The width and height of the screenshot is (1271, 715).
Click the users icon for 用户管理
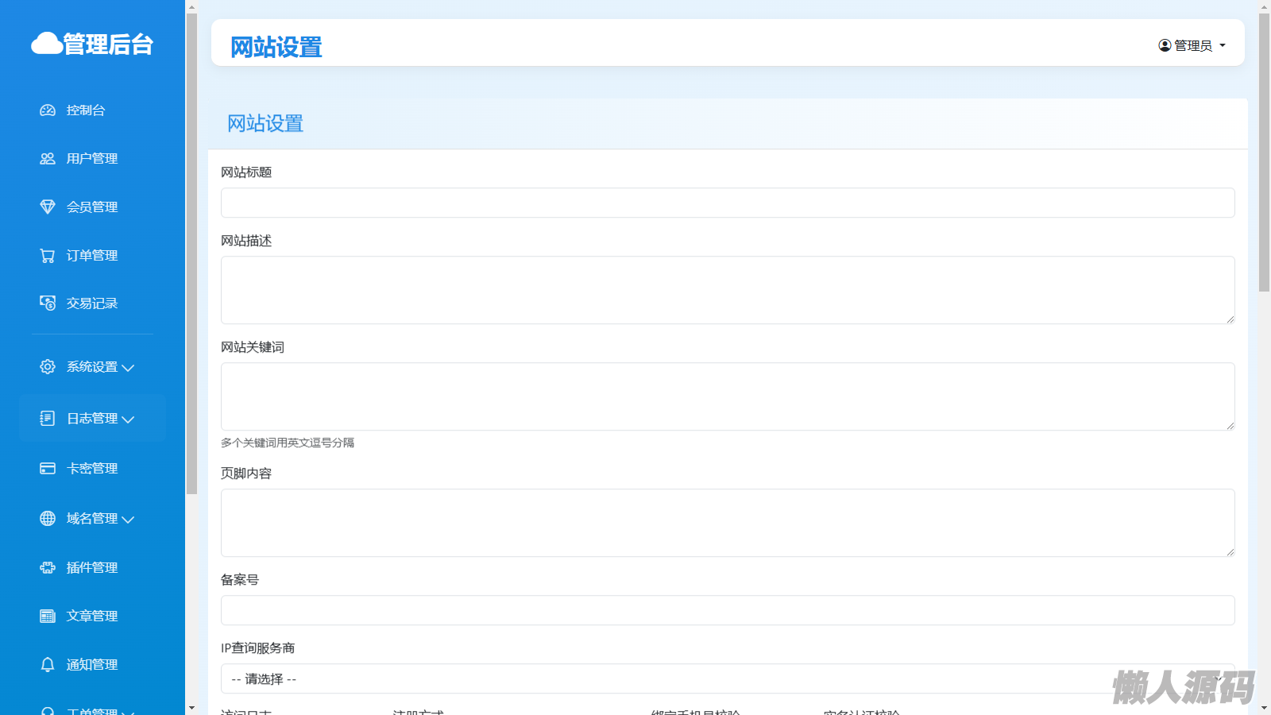[x=48, y=159]
